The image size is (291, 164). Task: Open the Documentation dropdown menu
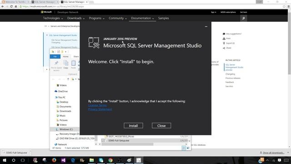[142, 18]
